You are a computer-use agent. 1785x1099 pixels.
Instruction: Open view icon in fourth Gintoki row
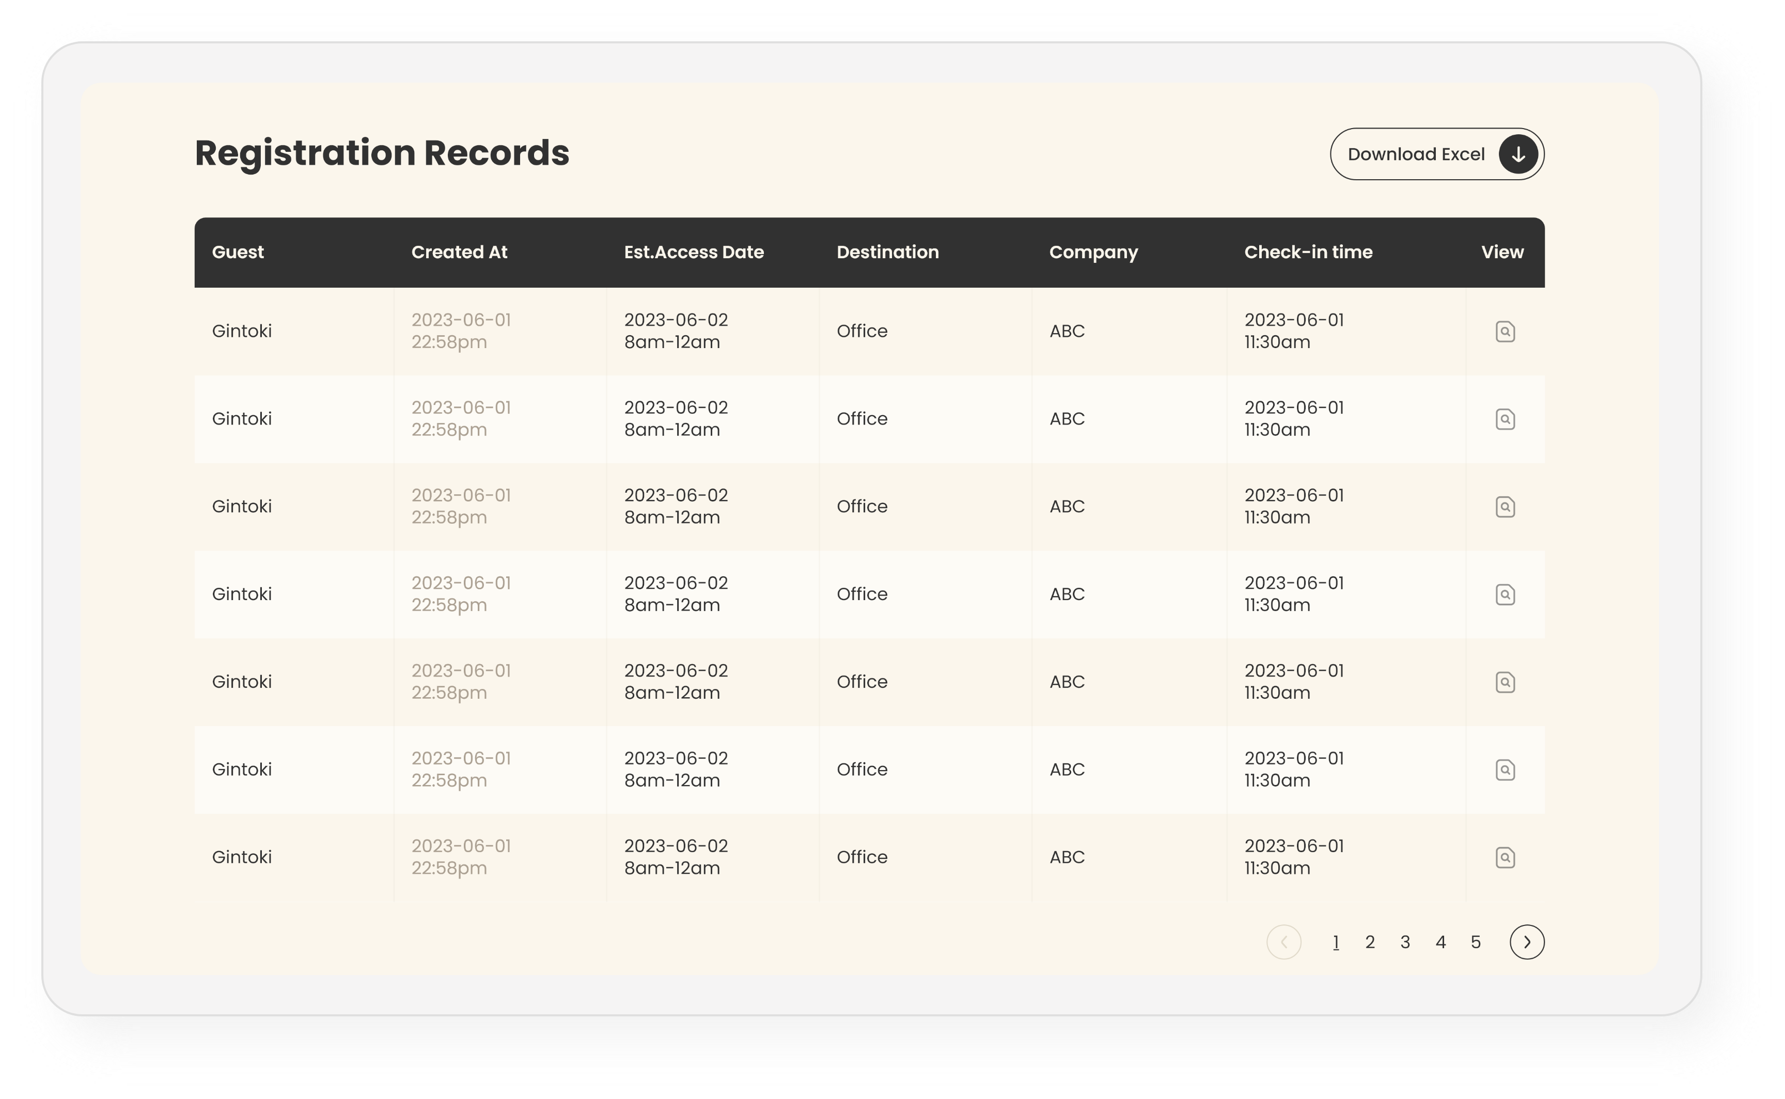click(1505, 594)
